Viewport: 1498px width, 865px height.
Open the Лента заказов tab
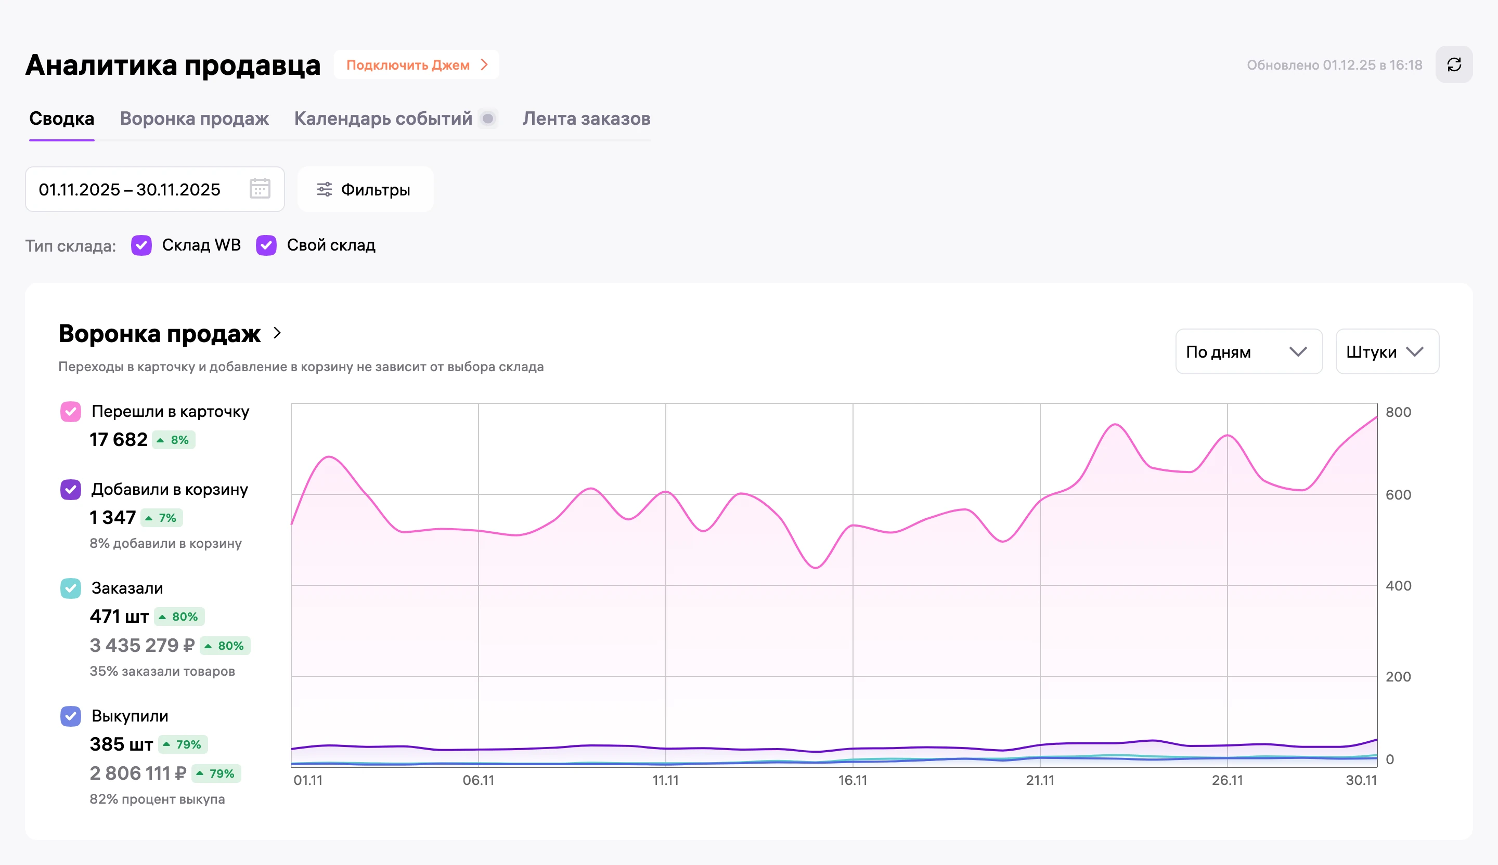(x=586, y=119)
